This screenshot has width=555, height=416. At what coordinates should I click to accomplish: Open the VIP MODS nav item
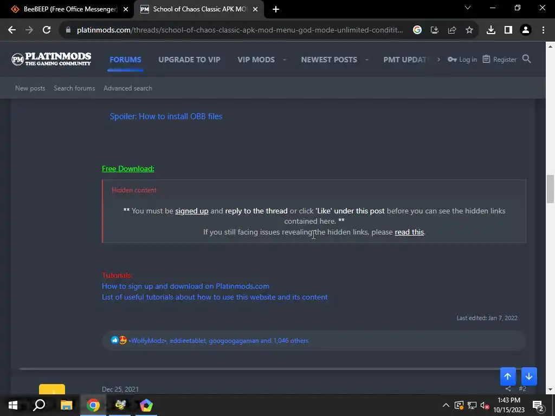coord(256,60)
